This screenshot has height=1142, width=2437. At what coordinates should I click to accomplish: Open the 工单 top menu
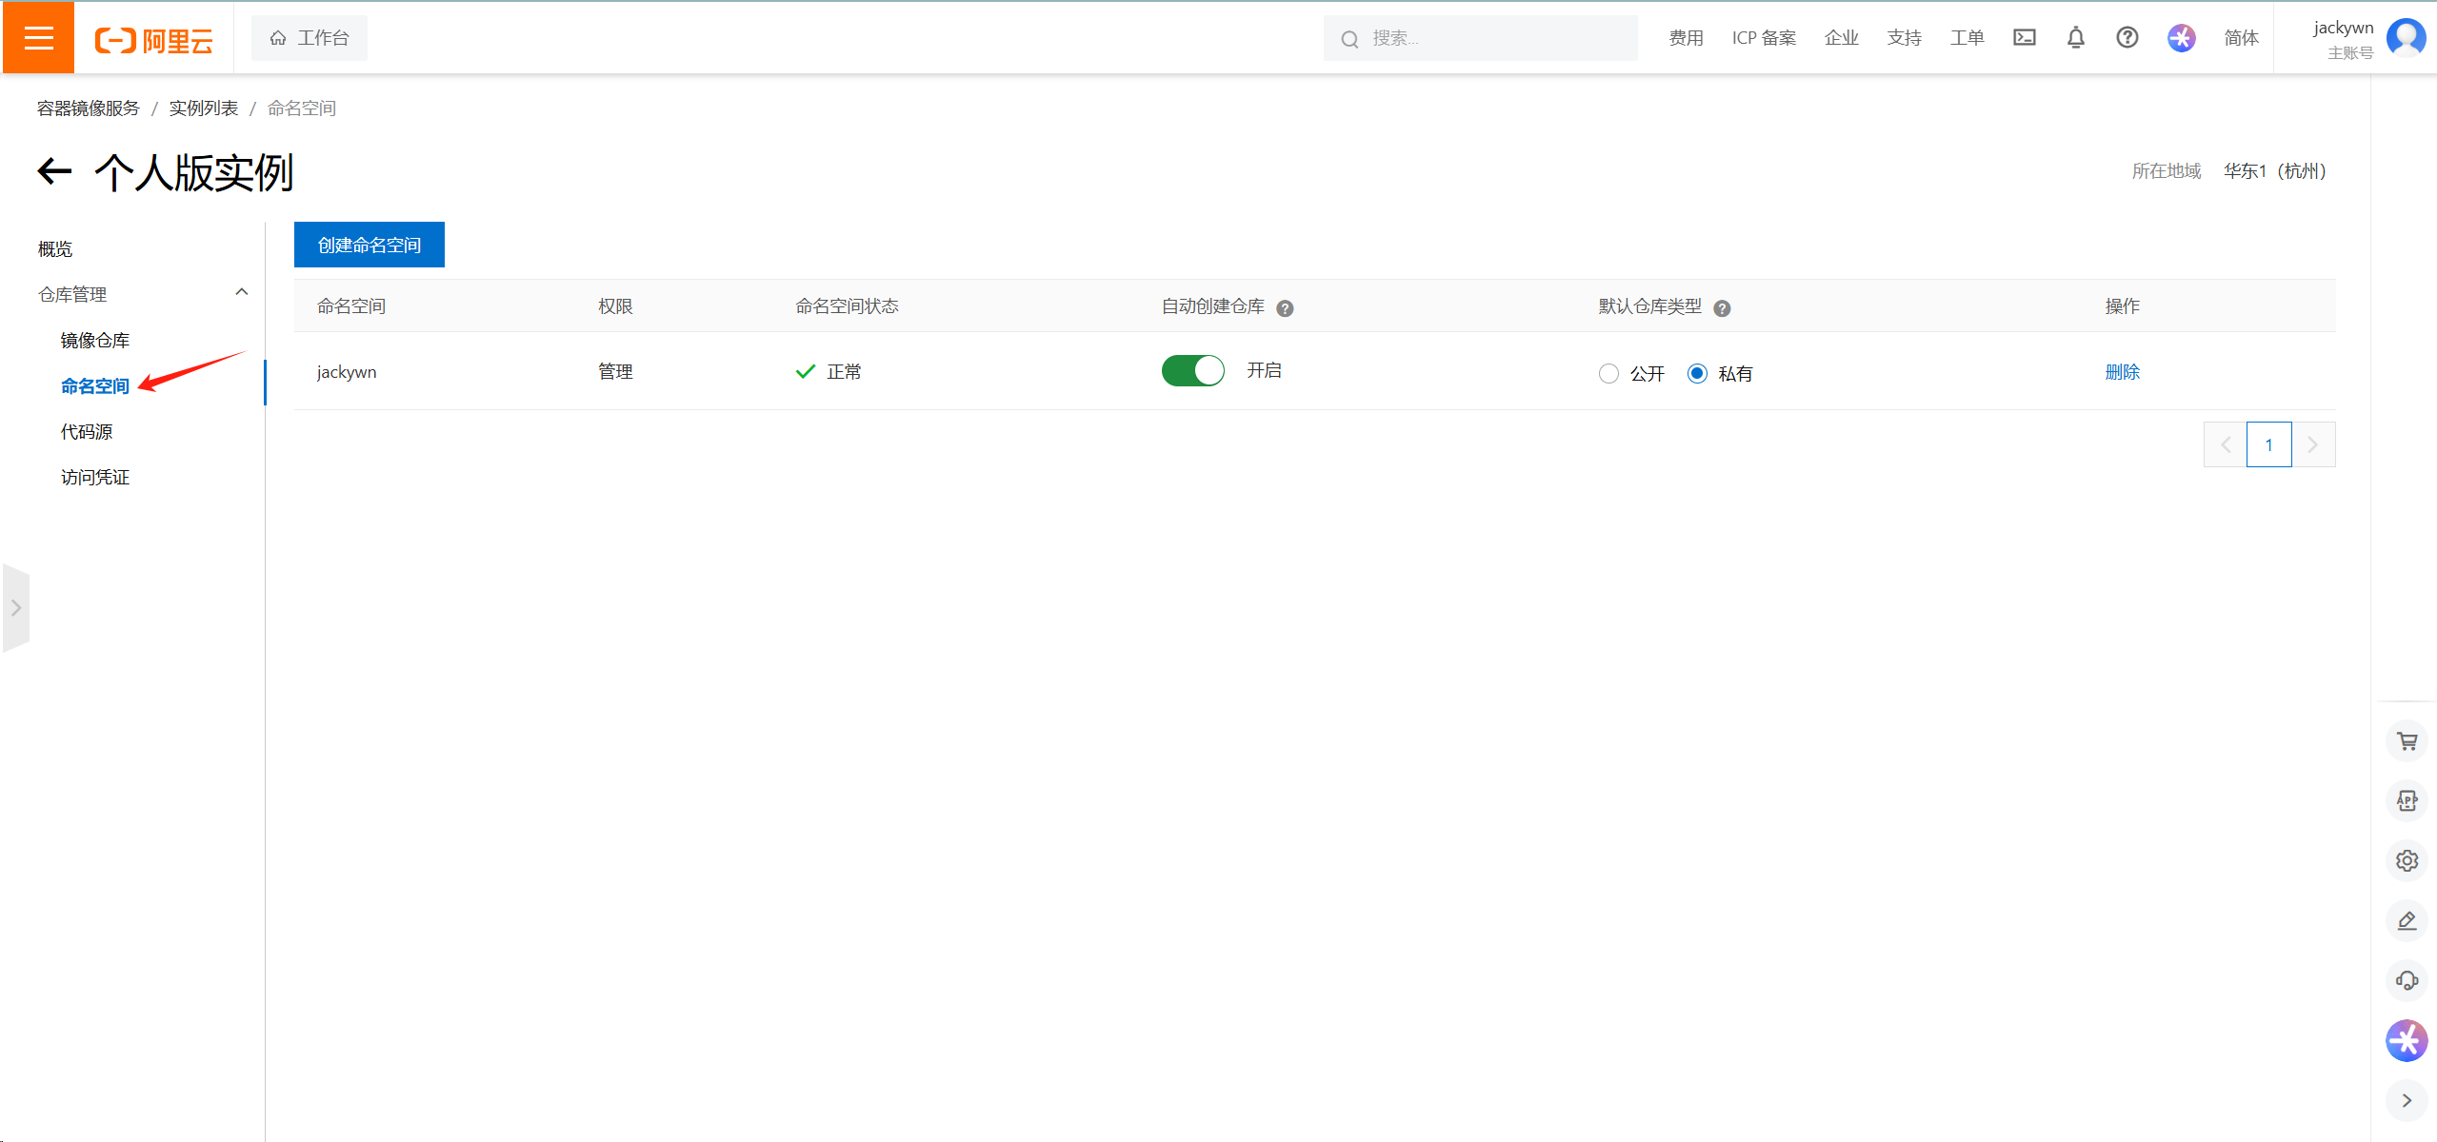(1968, 38)
